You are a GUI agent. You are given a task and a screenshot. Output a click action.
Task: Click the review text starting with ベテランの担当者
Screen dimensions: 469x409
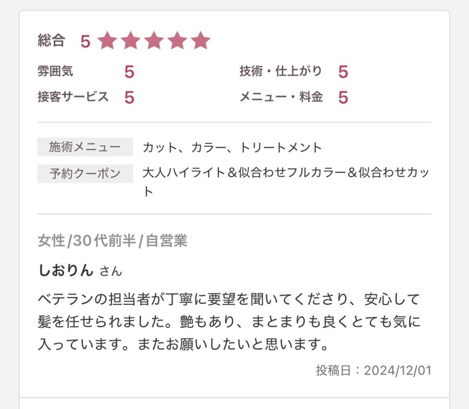tap(229, 321)
